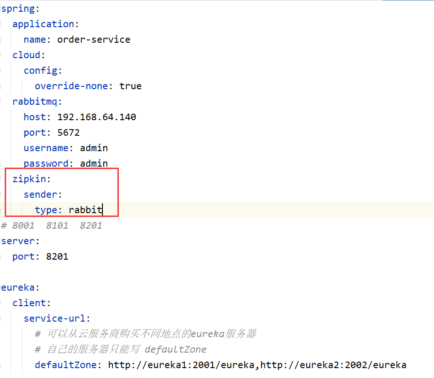434x378 pixels.
Task: Click the 'override-none' property key
Action: pos(71,86)
